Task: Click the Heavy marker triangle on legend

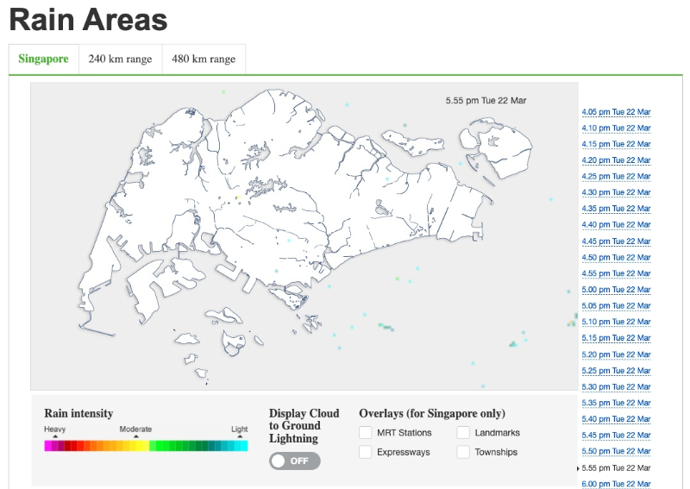Action: coord(55,437)
